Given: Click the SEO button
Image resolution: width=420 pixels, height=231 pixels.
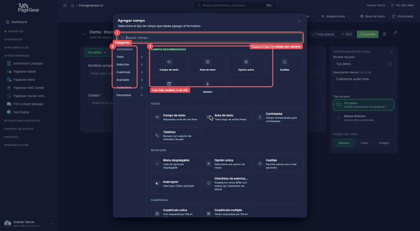Looking at the screenshot, I should click(347, 34).
